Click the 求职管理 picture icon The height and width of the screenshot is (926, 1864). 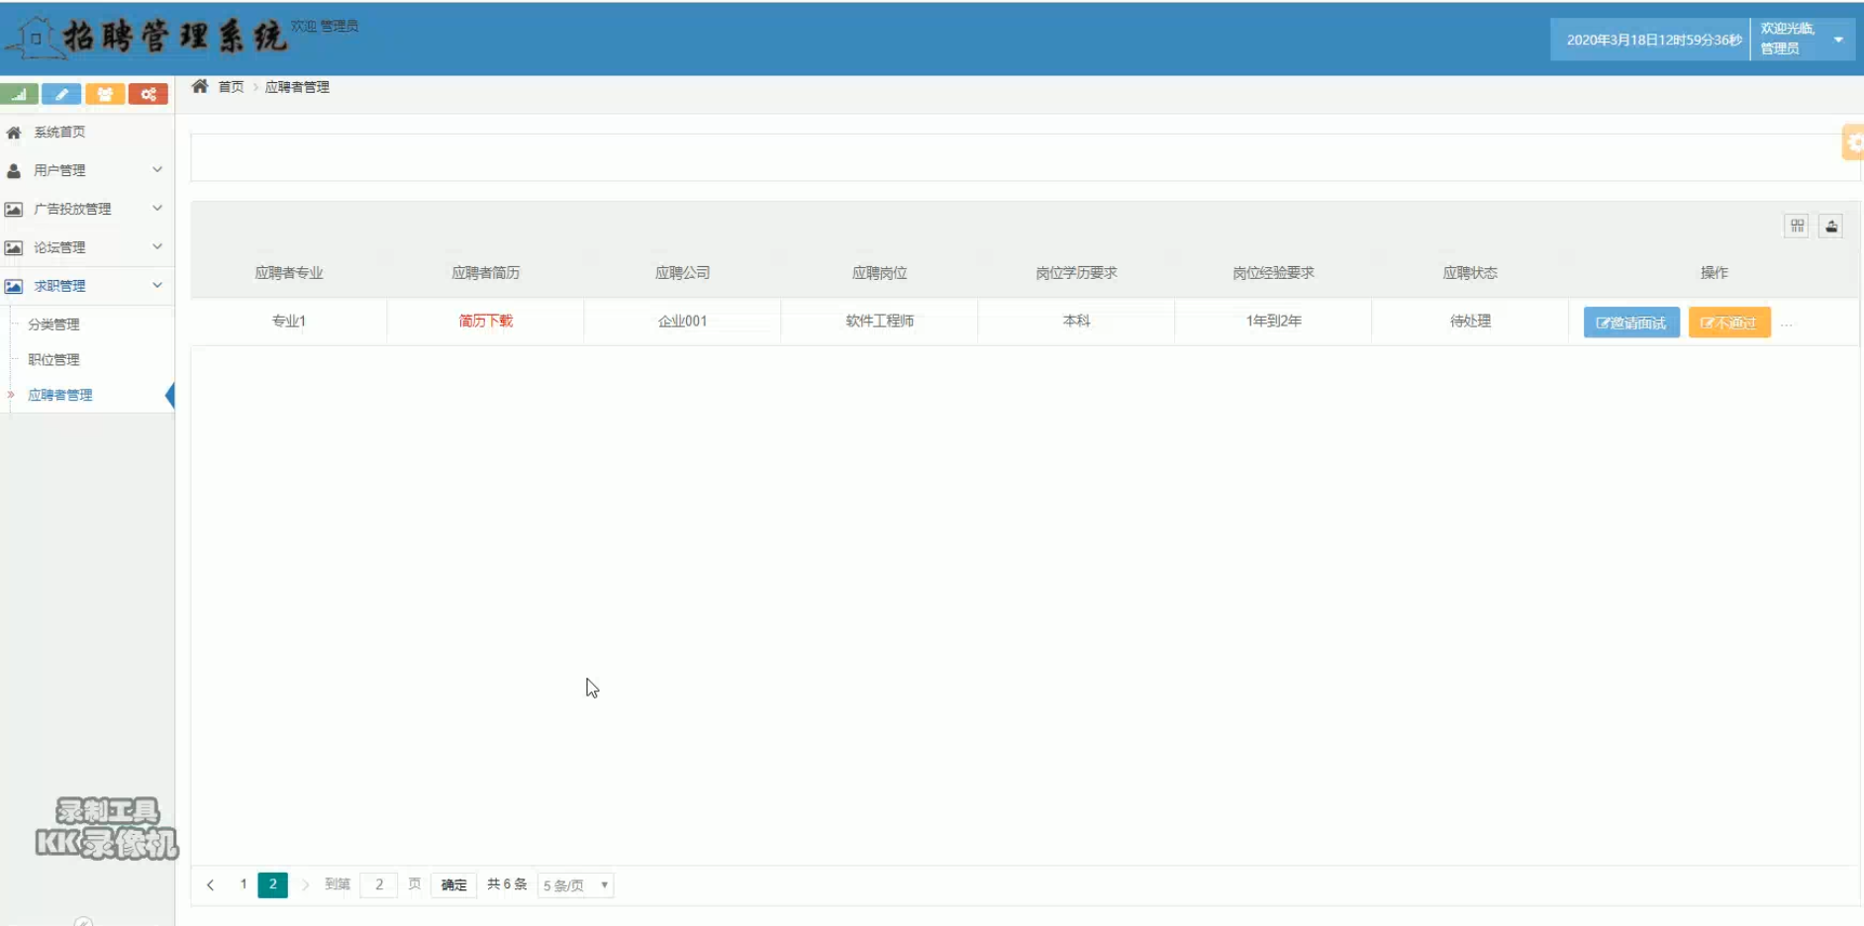point(14,286)
